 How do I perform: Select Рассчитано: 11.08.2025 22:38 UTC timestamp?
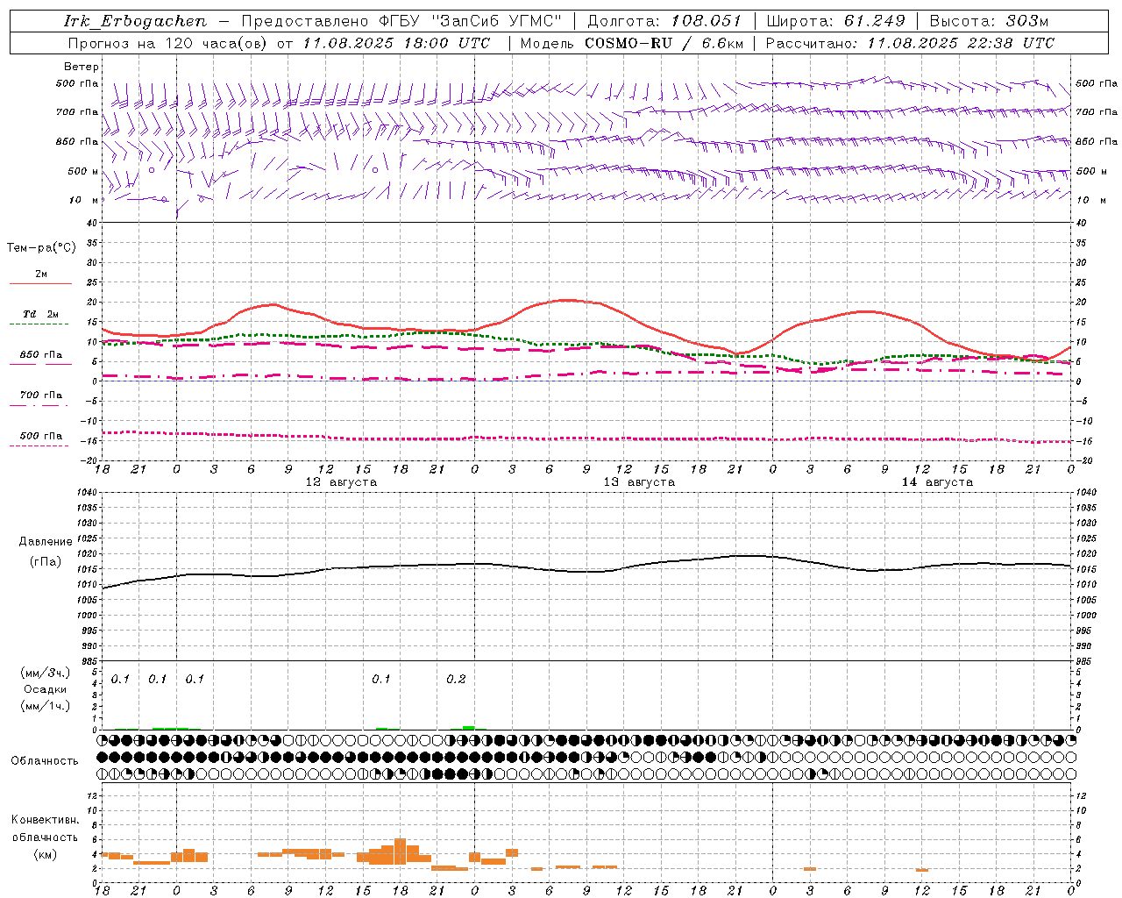point(910,43)
